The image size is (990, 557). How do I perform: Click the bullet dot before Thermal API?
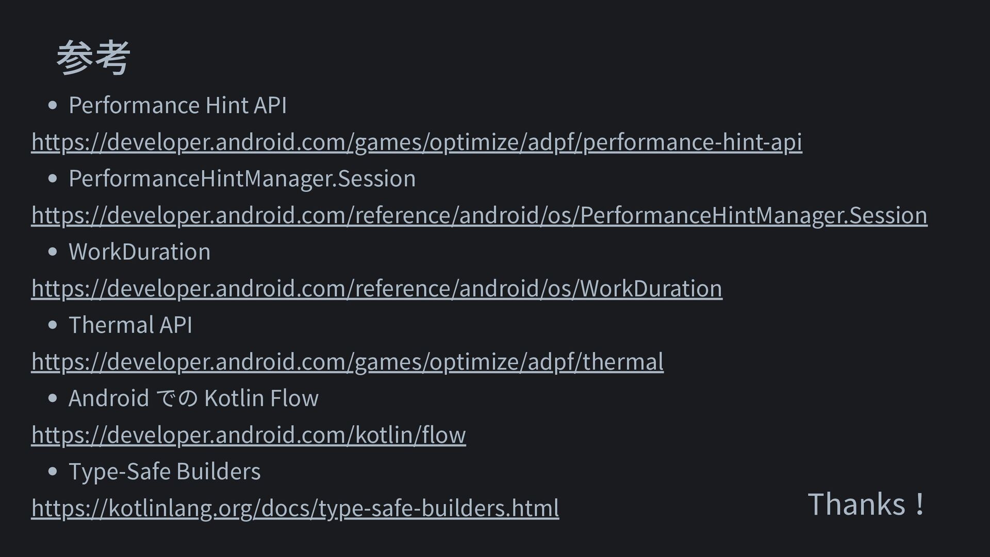click(x=52, y=325)
